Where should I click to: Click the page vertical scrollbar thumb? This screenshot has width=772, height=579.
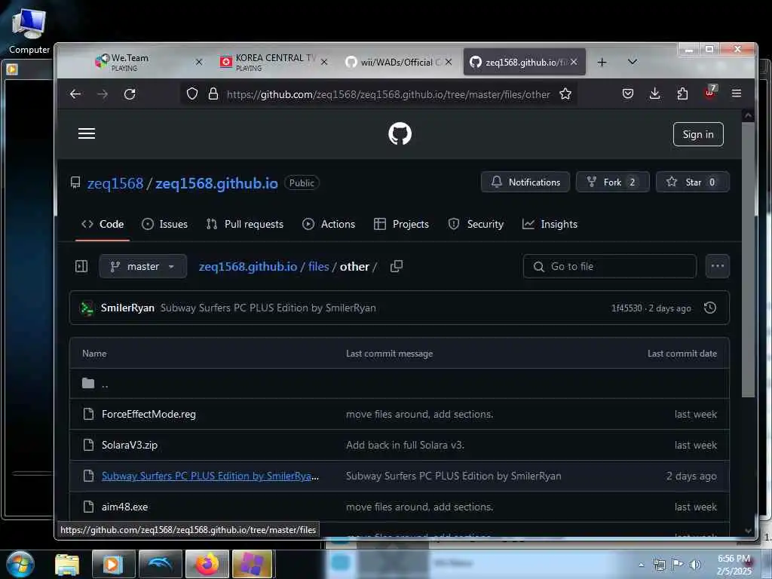click(749, 259)
